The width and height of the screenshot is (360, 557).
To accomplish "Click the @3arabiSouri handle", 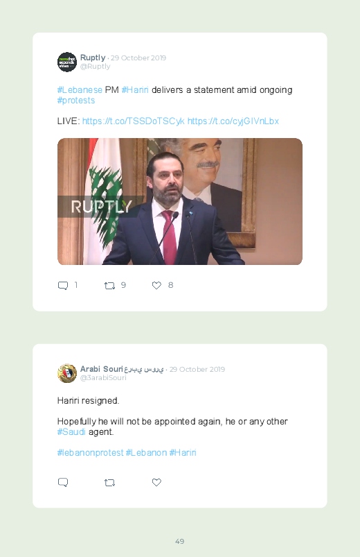I will (x=103, y=377).
